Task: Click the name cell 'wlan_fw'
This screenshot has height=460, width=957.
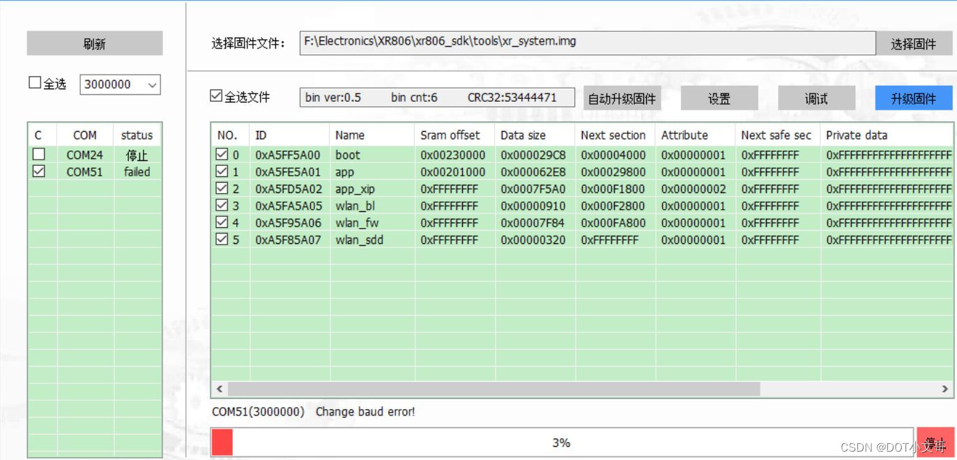Action: coord(357,223)
